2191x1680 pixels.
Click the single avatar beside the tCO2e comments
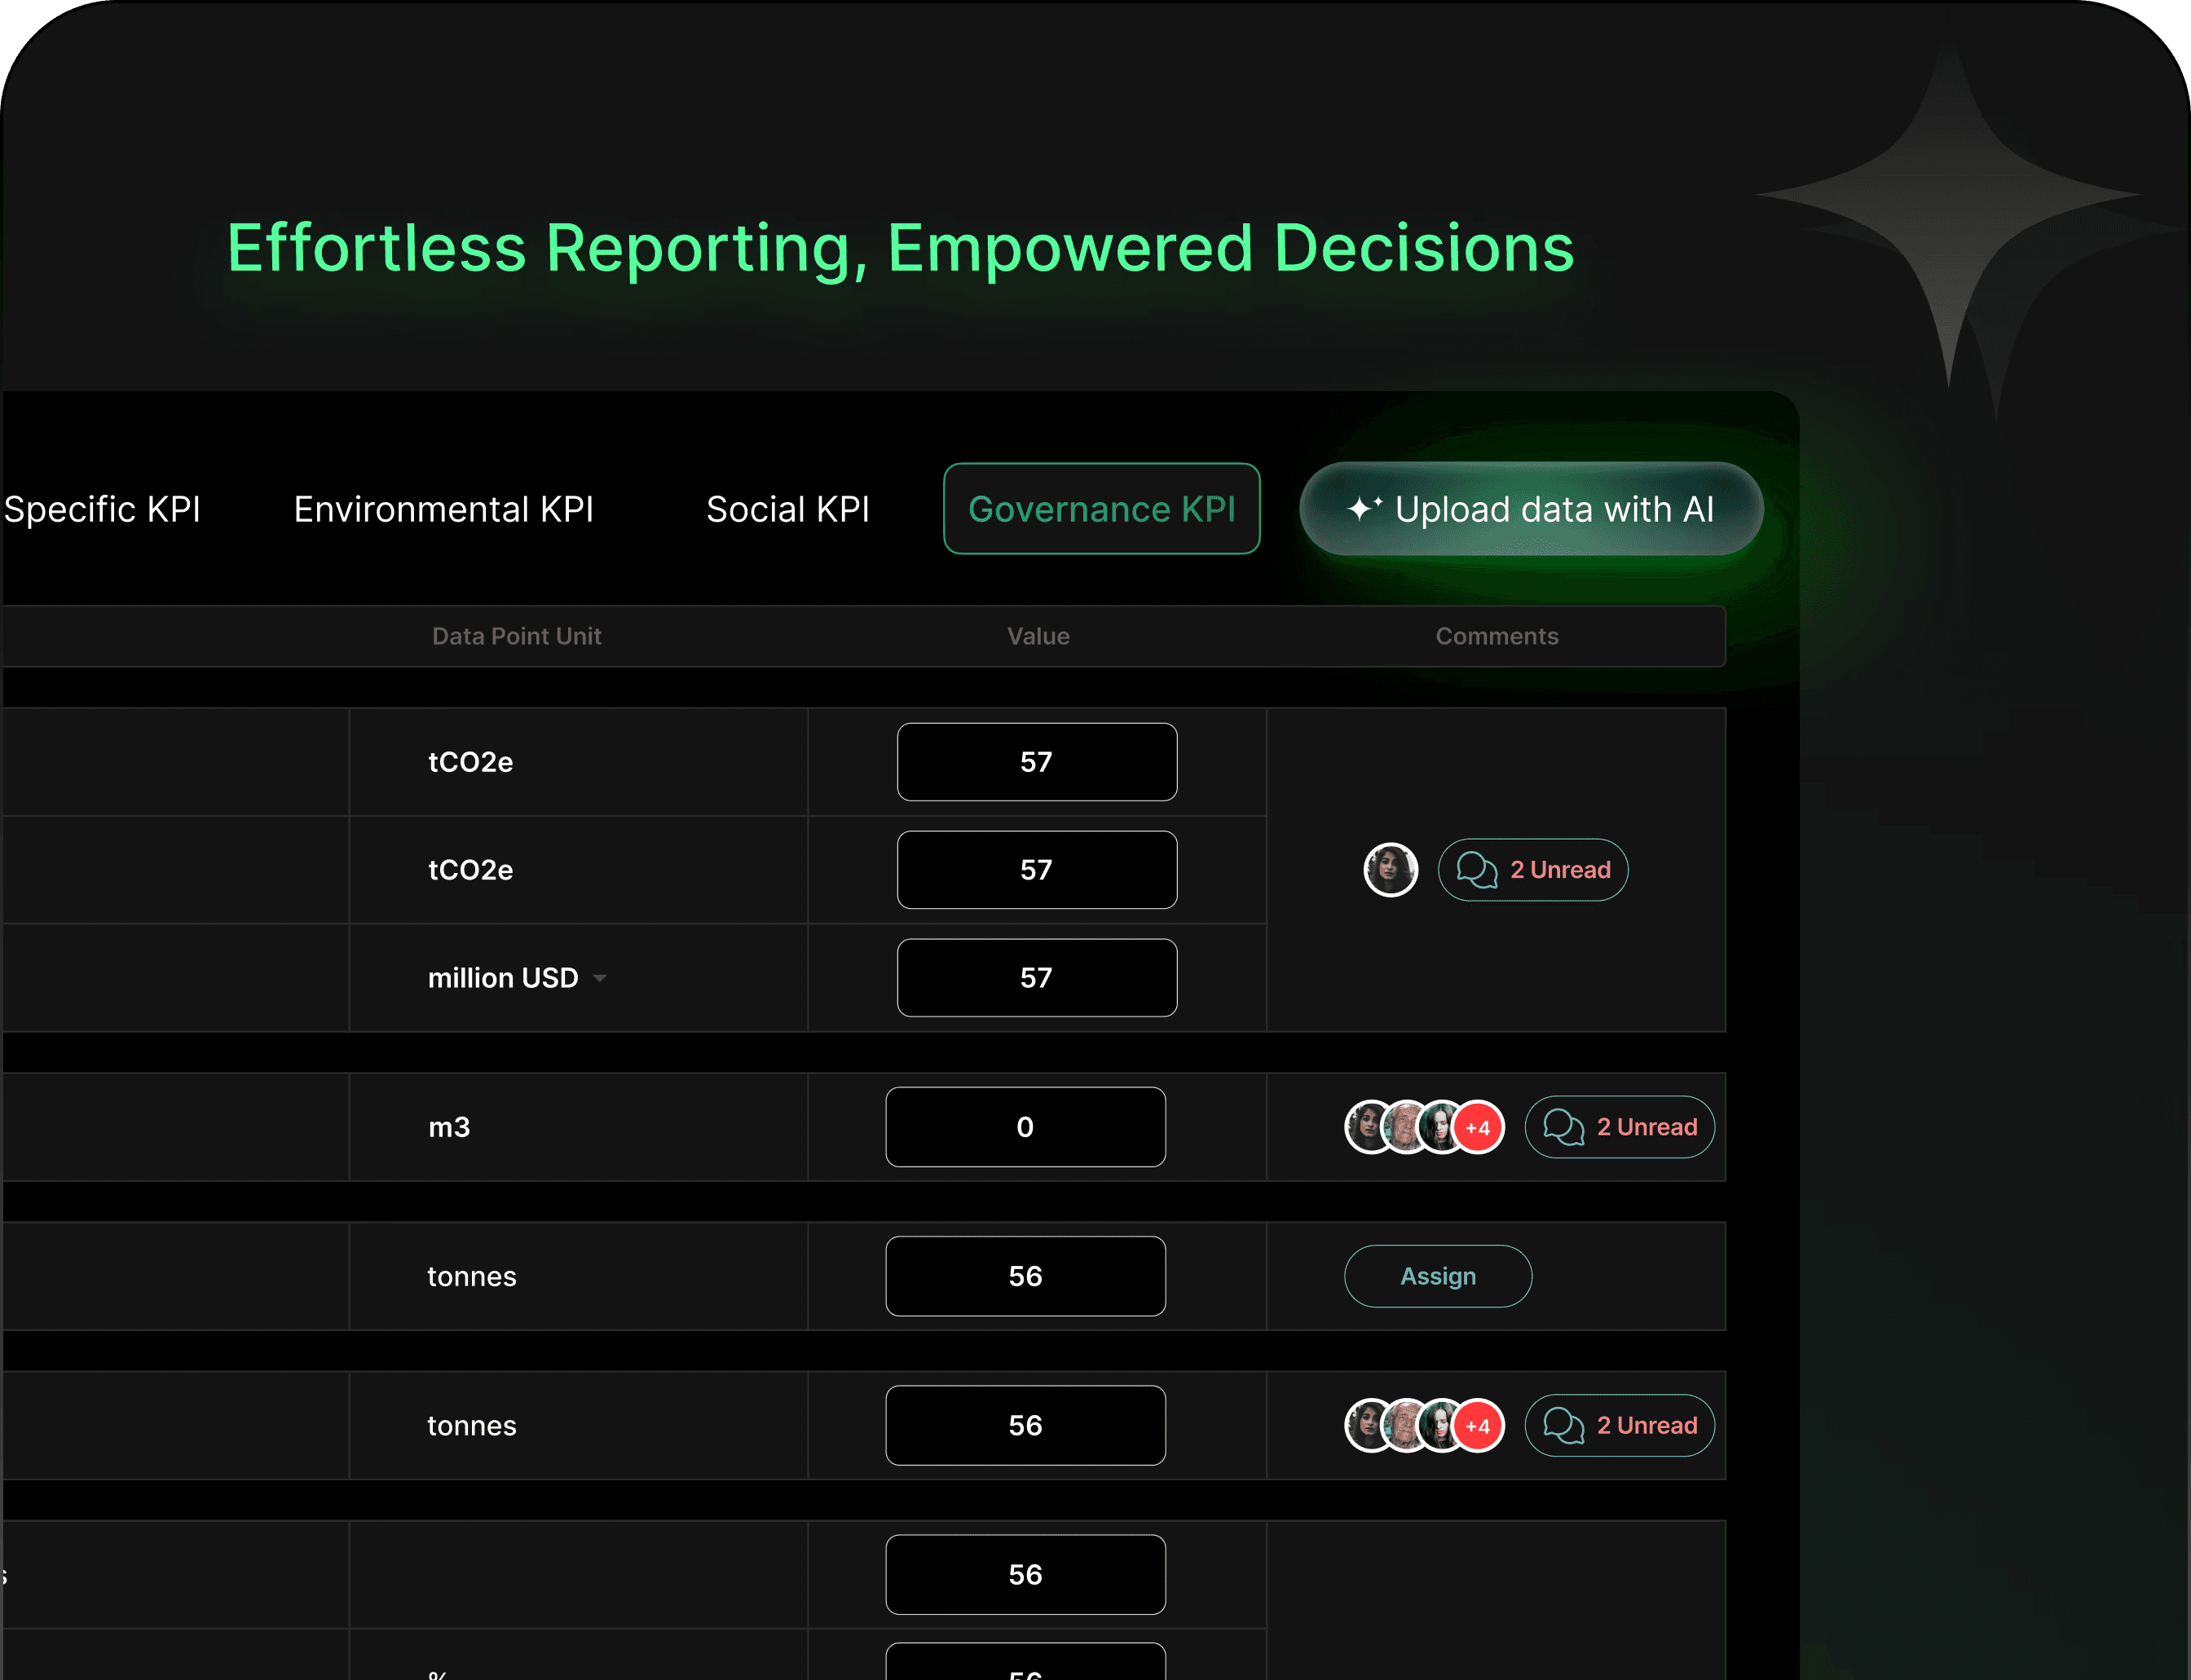1390,869
